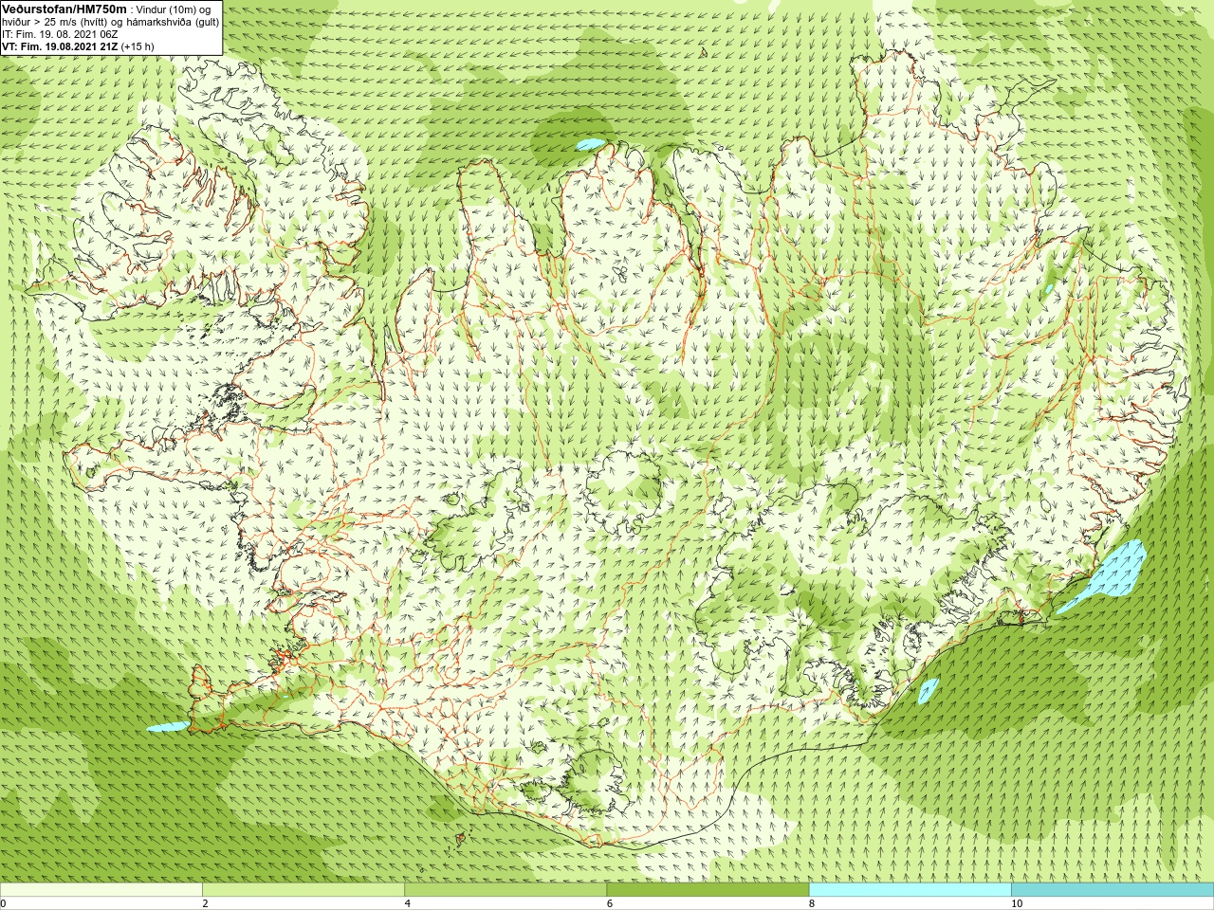Click the small cyan patch off the north coast
This screenshot has width=1214, height=910.
(590, 145)
